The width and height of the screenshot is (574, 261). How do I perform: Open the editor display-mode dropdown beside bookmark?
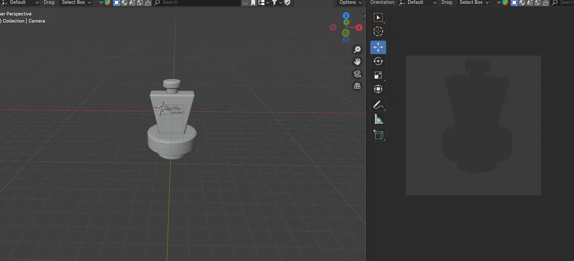[x=264, y=2]
